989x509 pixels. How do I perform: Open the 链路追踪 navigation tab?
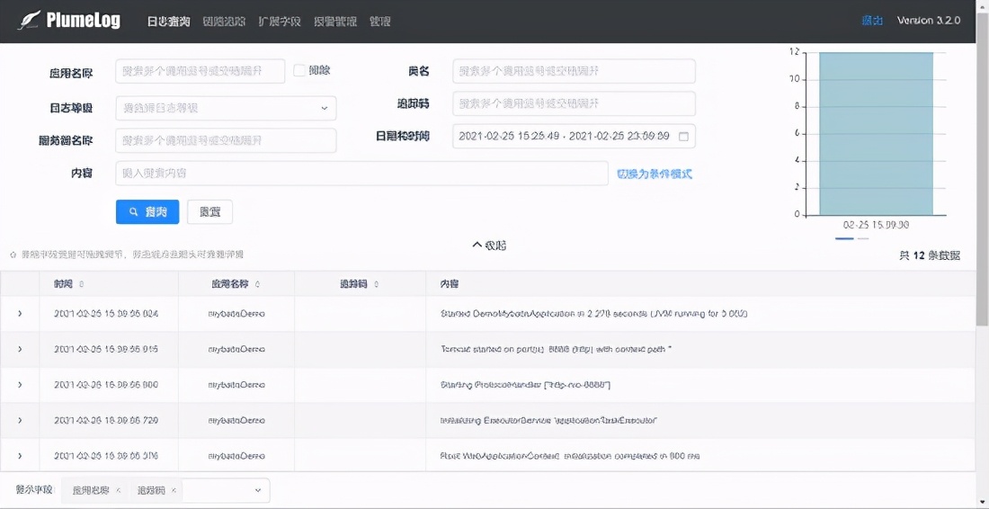[x=224, y=22]
